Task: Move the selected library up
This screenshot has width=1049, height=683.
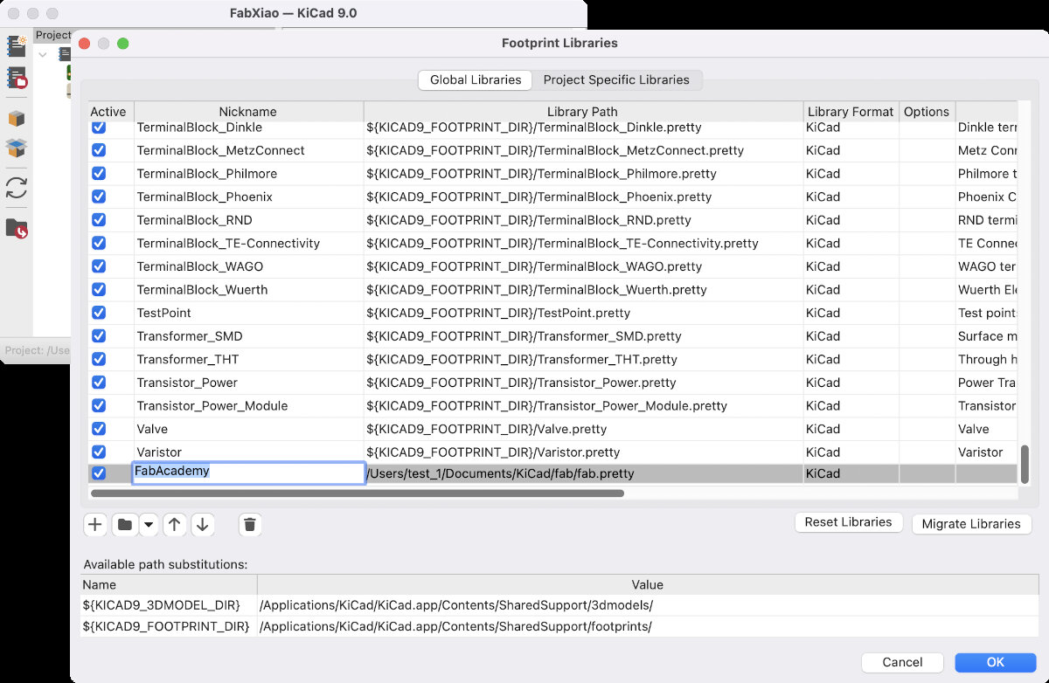Action: (174, 524)
